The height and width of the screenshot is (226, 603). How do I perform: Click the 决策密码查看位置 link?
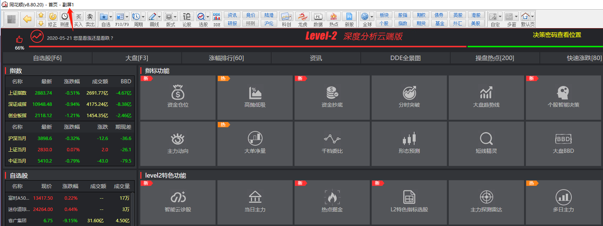point(557,35)
